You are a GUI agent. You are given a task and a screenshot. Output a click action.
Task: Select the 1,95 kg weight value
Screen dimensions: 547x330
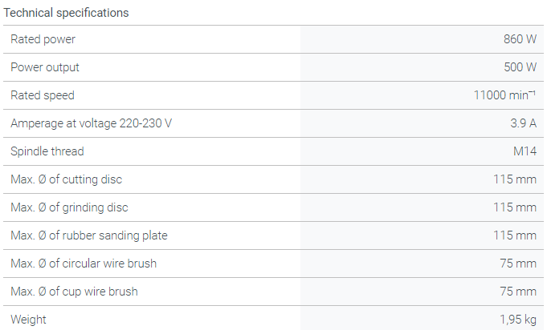[518, 320]
